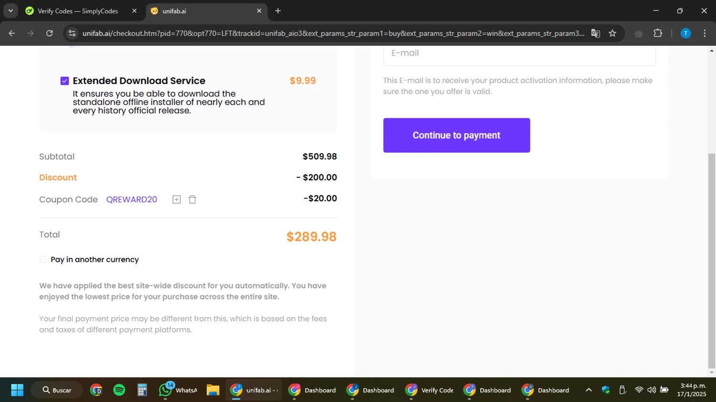
Task: Open a new browser tab
Action: tap(278, 11)
